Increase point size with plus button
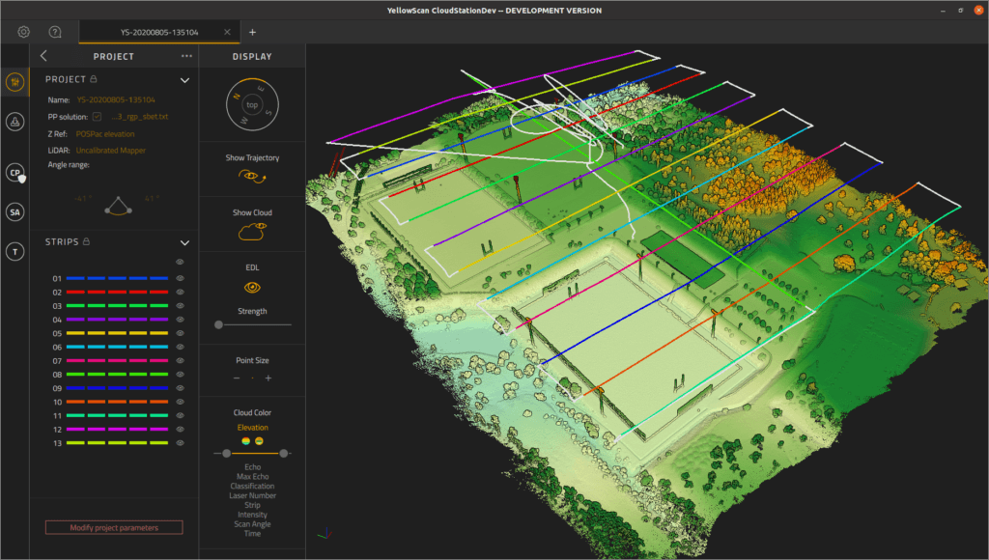The height and width of the screenshot is (560, 989). [268, 378]
